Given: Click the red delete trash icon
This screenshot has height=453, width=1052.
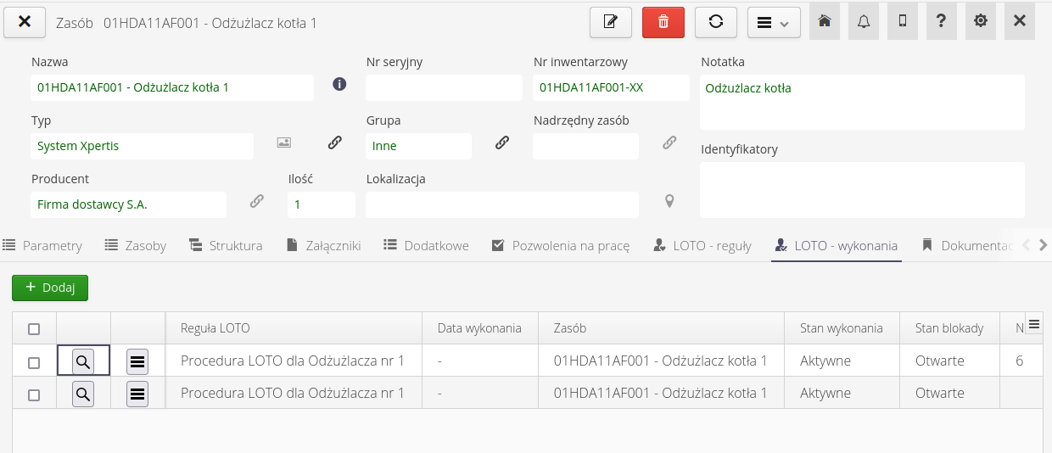Looking at the screenshot, I should point(663,22).
